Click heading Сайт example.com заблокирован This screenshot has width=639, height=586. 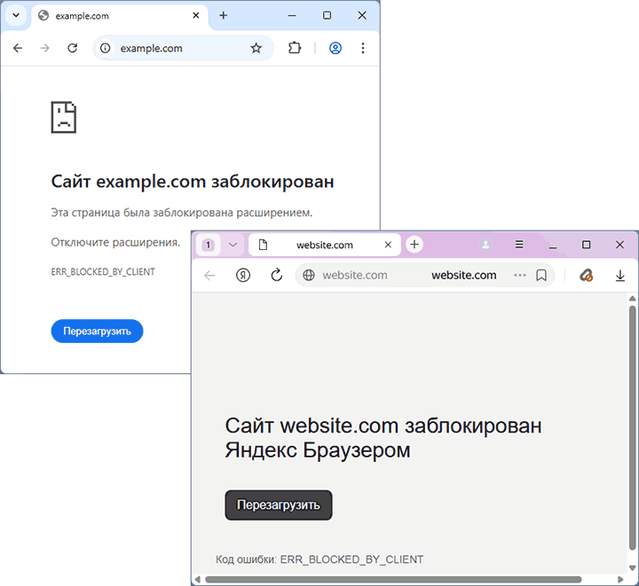[x=193, y=182]
